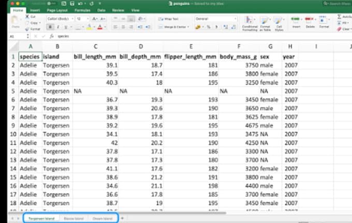352x223 pixels.
Task: Click the Redo arrow in title bar
Action: click(x=91, y=4)
